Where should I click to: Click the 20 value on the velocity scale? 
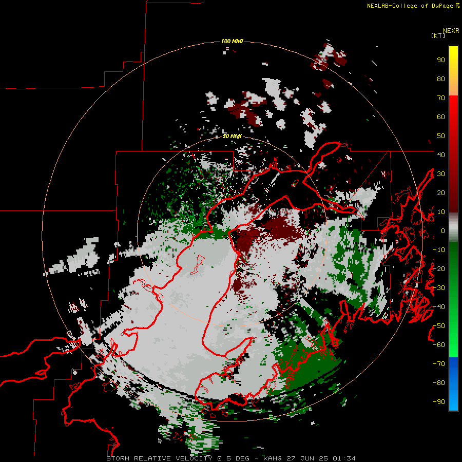[x=441, y=192]
